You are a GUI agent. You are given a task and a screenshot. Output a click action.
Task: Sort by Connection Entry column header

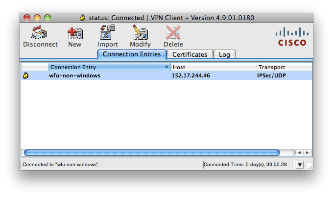point(110,67)
